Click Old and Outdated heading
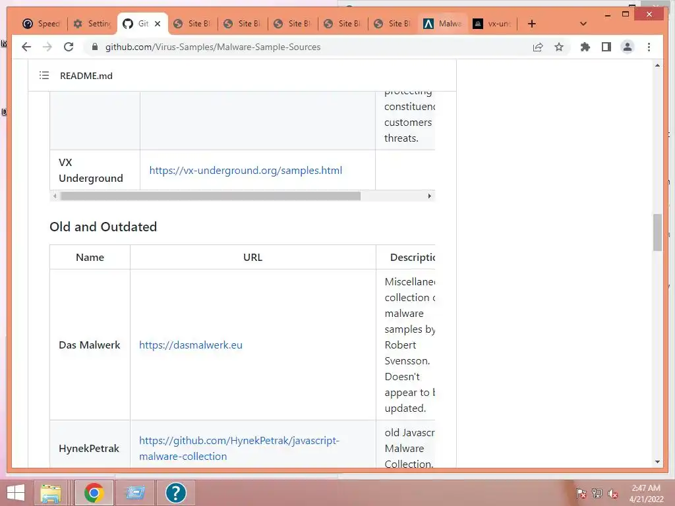 [103, 227]
